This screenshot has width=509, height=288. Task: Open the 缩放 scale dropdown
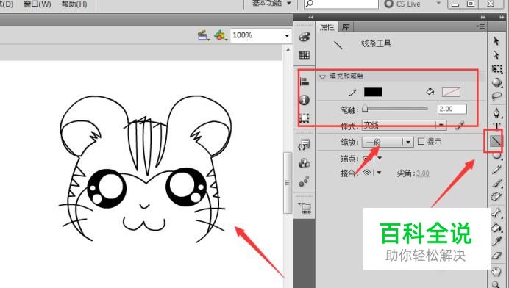[x=388, y=142]
